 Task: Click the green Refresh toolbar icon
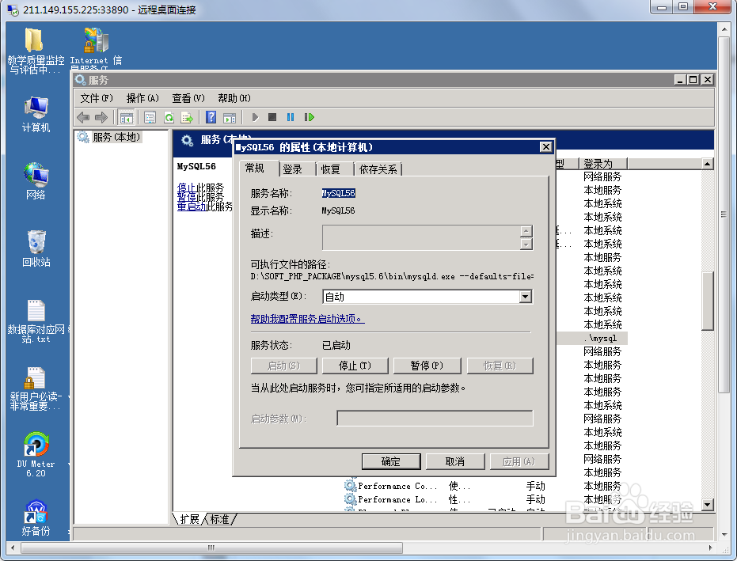(169, 117)
